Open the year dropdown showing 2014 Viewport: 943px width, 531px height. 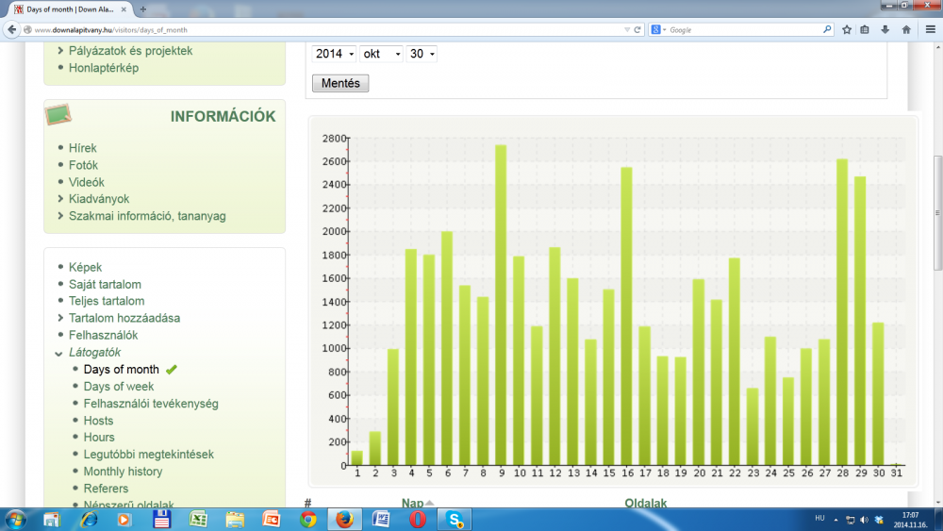(334, 54)
